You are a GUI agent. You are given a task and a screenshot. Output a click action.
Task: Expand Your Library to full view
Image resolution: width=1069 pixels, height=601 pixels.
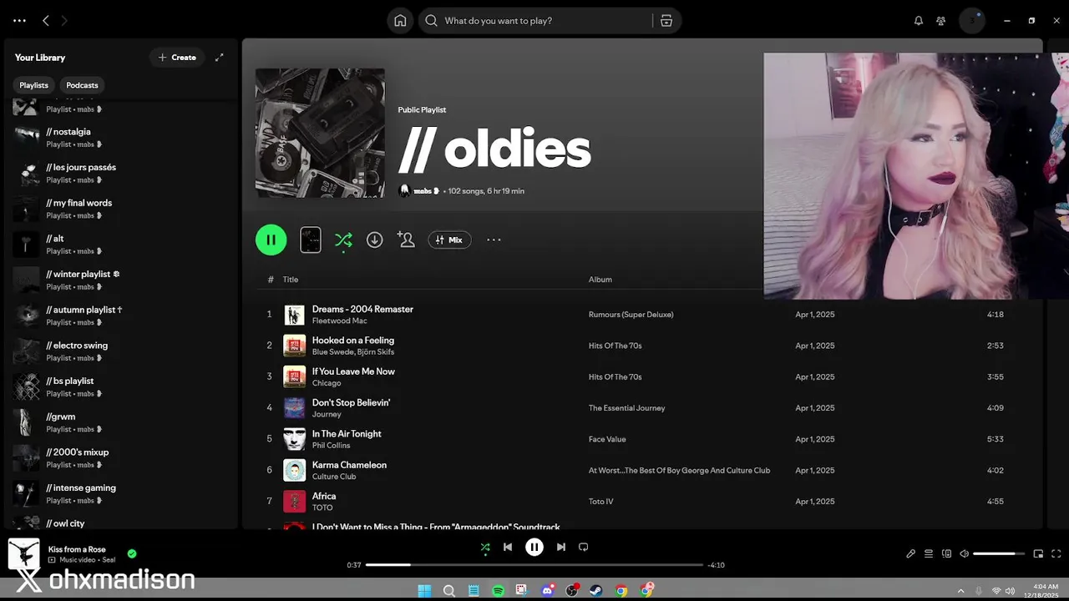click(x=219, y=58)
